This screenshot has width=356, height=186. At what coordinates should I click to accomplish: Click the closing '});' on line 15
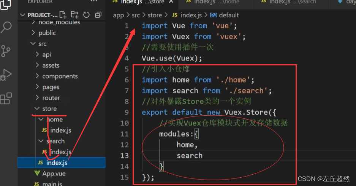tap(148, 177)
